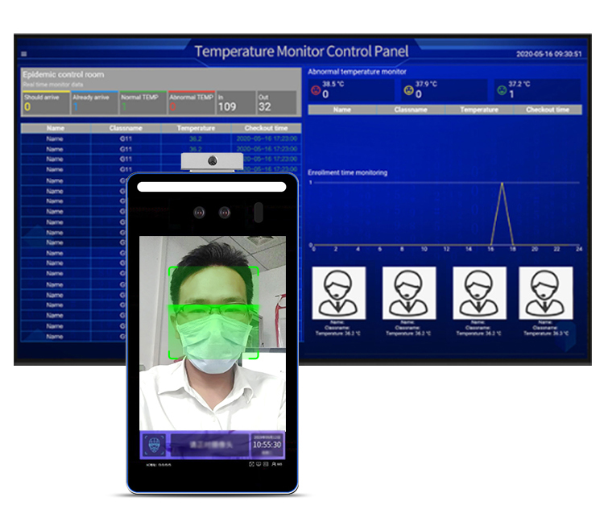Click the date and time display at top-right
This screenshot has width=604, height=522.
pos(548,55)
